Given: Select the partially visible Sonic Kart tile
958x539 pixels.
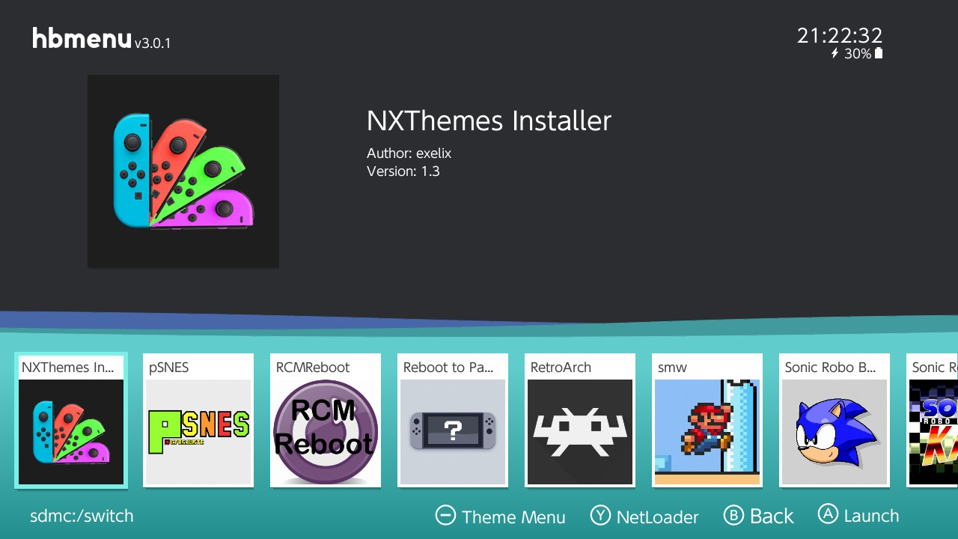Looking at the screenshot, I should point(933,420).
